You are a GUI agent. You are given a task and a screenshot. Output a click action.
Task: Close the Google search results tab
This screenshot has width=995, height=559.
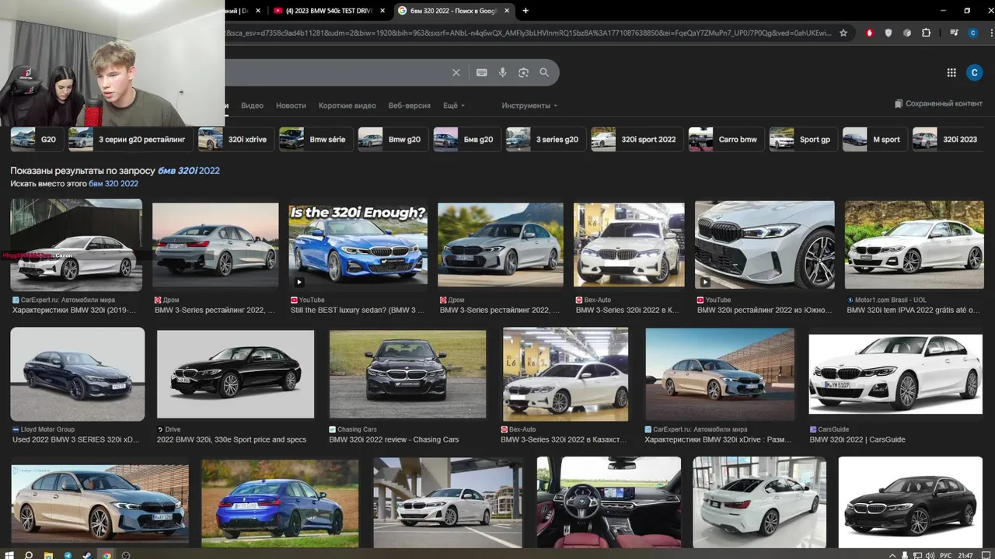[x=508, y=11]
